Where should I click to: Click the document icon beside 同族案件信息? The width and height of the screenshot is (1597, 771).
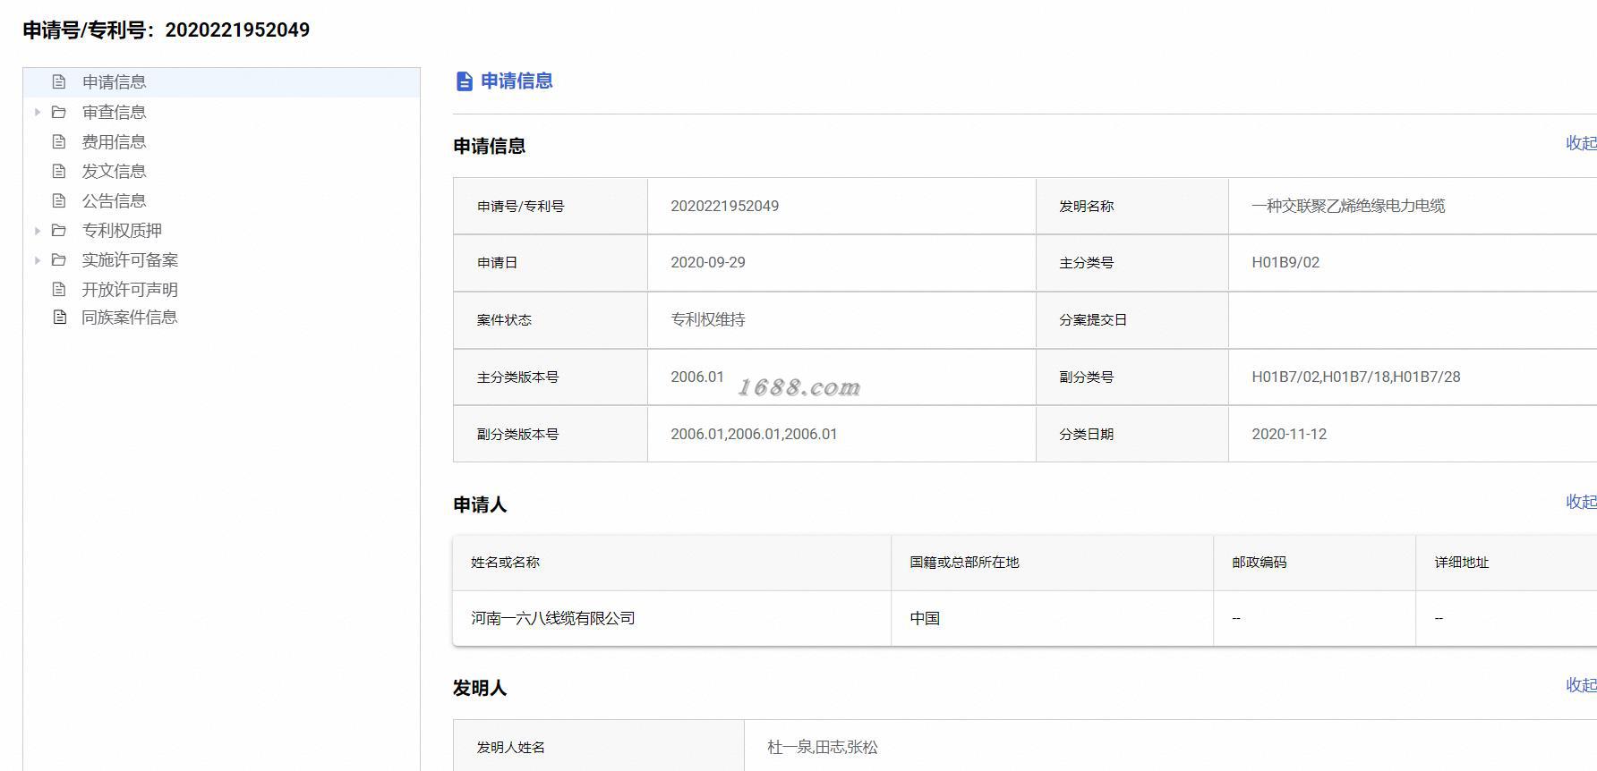pos(59,317)
